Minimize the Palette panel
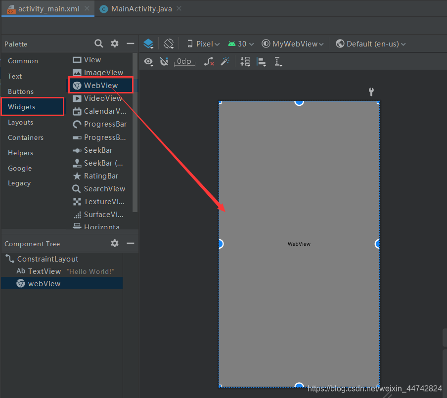 pos(130,44)
